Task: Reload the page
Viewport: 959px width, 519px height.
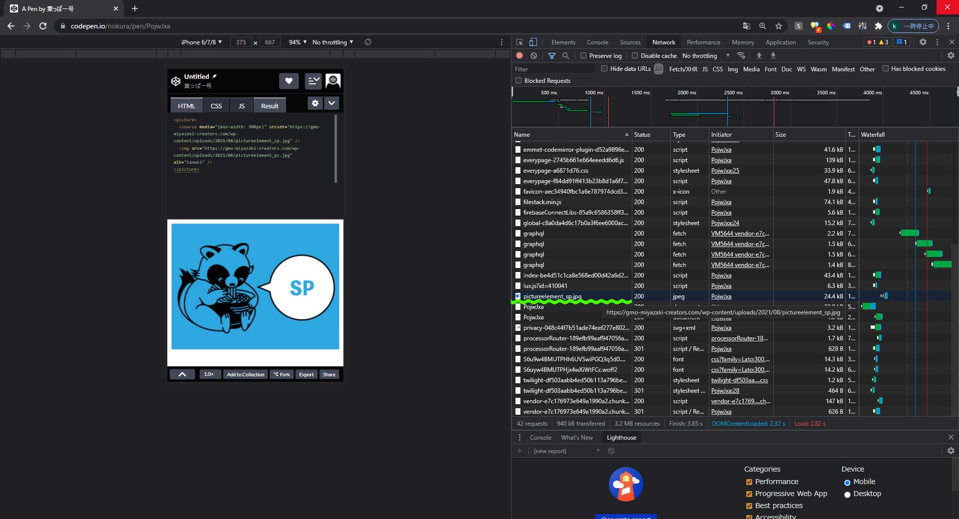Action: (43, 26)
